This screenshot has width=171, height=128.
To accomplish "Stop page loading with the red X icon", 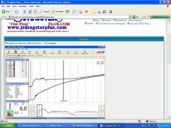I will click(25, 12).
